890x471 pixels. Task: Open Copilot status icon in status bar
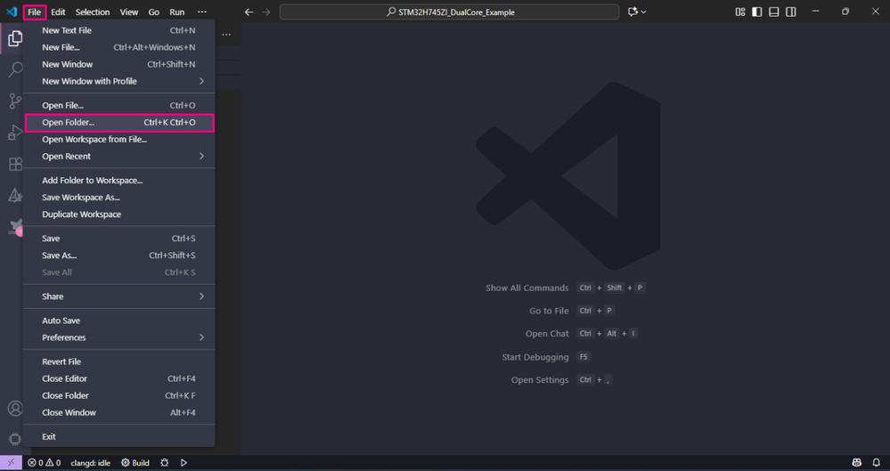pyautogui.click(x=857, y=462)
